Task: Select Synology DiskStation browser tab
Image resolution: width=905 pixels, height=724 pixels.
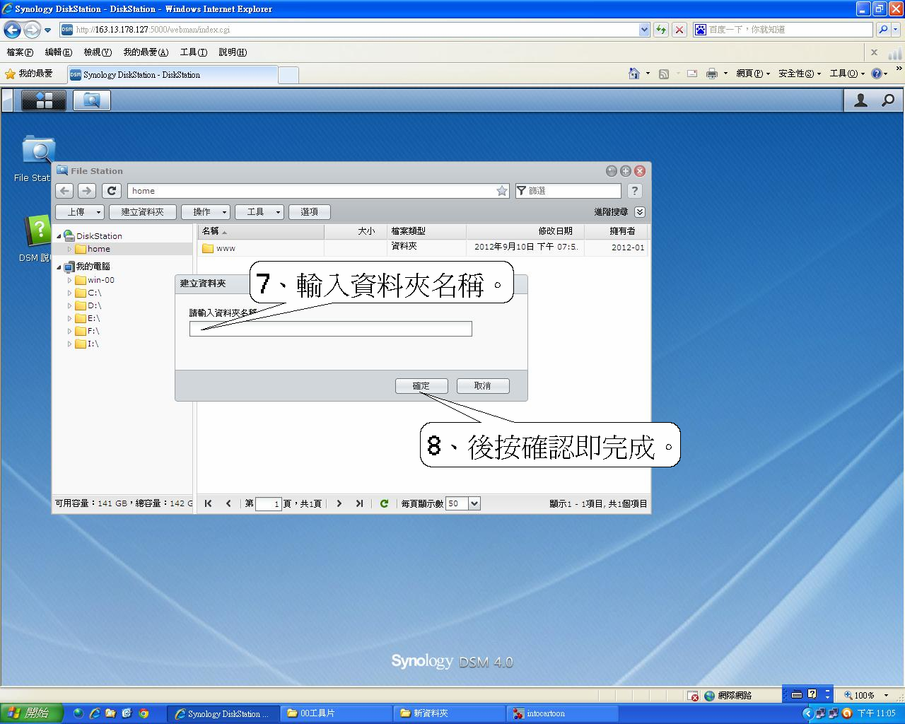Action: [173, 75]
